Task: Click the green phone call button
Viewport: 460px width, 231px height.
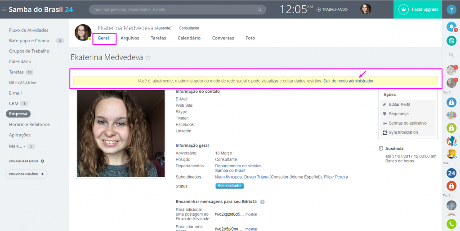Action: pos(451,224)
